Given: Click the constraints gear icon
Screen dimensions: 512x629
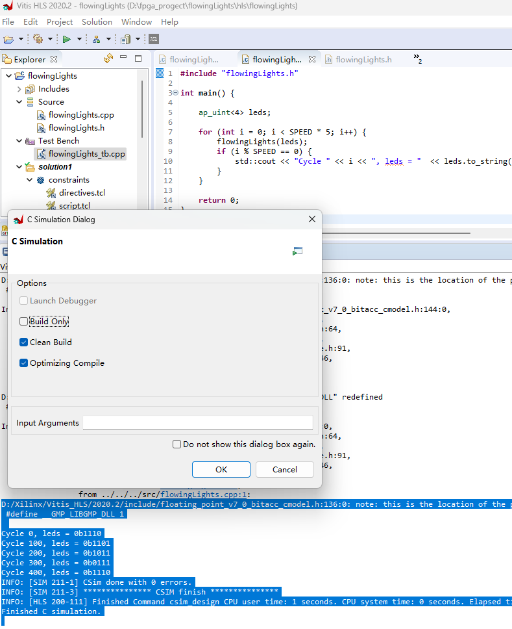Looking at the screenshot, I should point(40,180).
